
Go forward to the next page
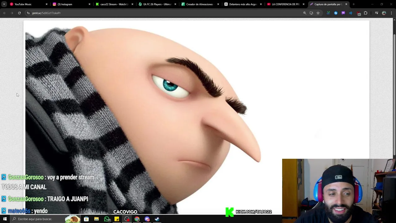[x=12, y=13]
